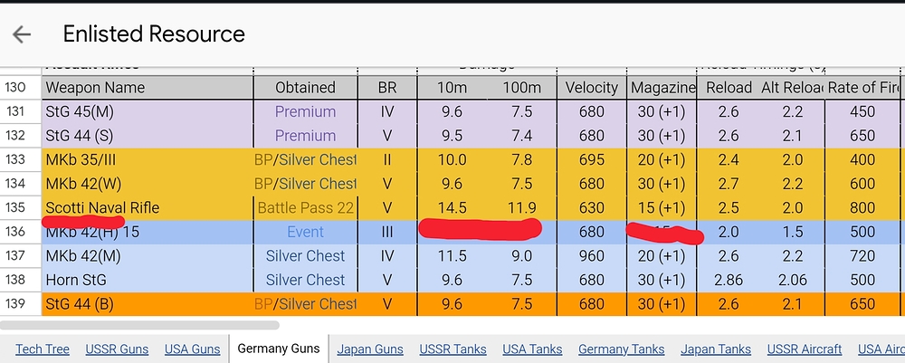
Task: Go to Japan Guns tab
Action: pos(370,349)
